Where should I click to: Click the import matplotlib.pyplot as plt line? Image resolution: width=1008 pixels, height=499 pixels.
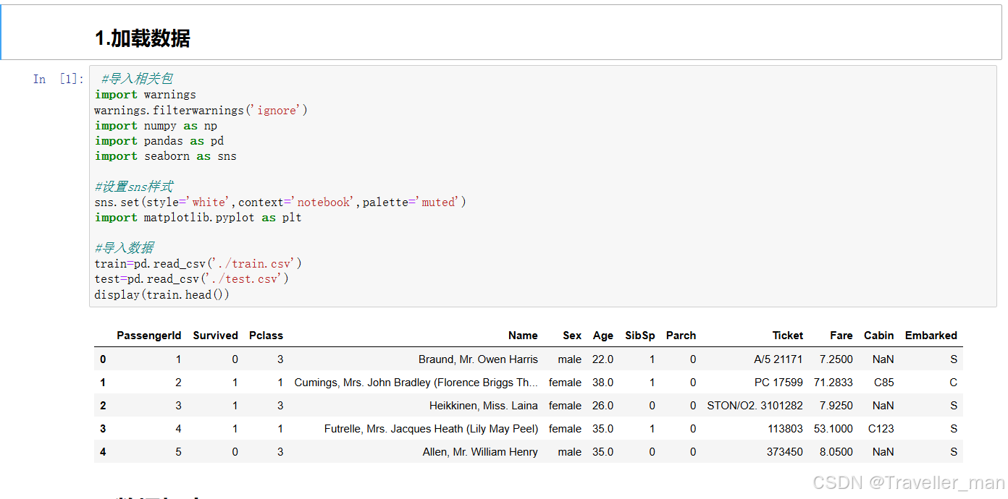198,217
